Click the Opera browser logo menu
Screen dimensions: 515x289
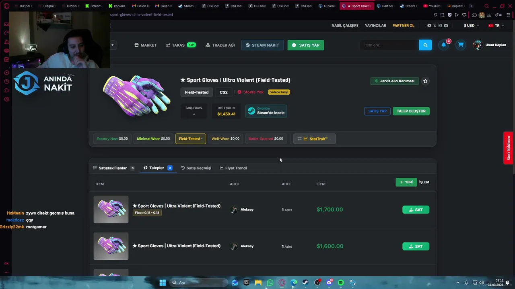pos(6,6)
